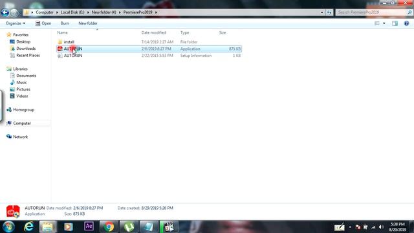Open Libraries in the navigation pane

[20, 69]
